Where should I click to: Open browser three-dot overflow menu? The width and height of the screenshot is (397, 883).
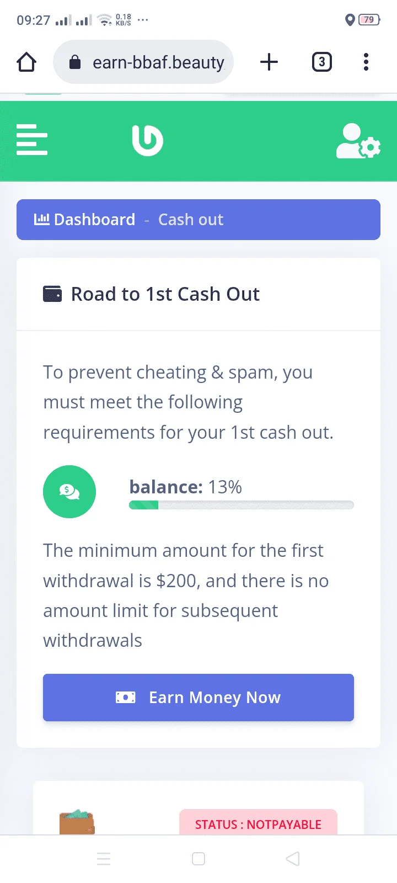[366, 62]
